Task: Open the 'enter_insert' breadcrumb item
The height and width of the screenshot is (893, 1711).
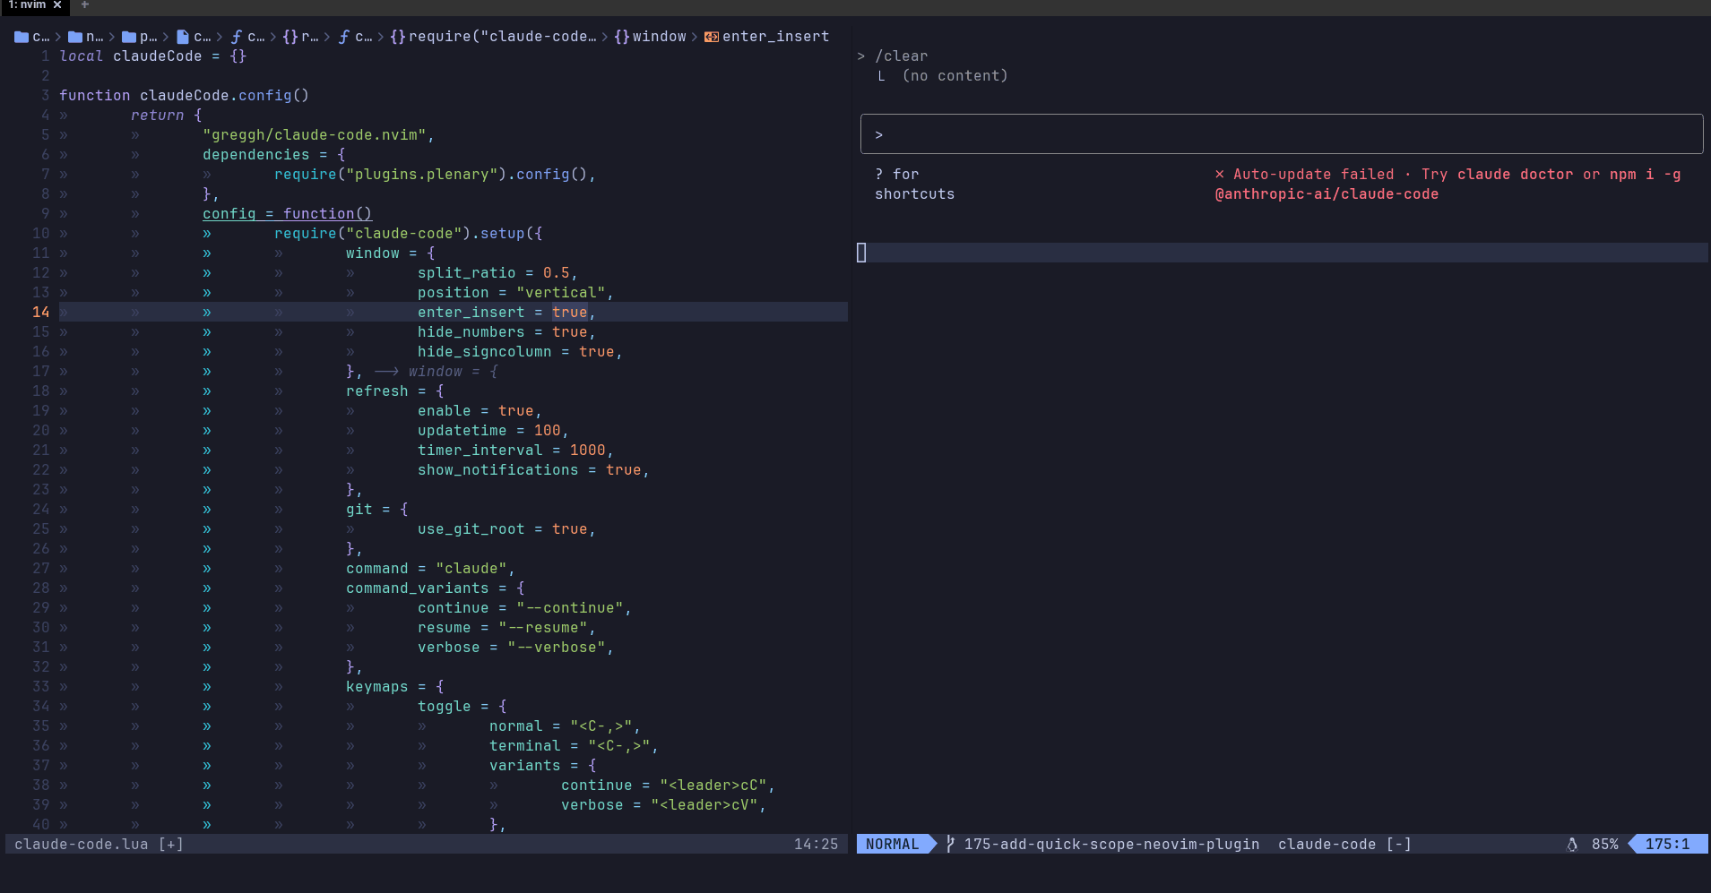Action: (776, 37)
